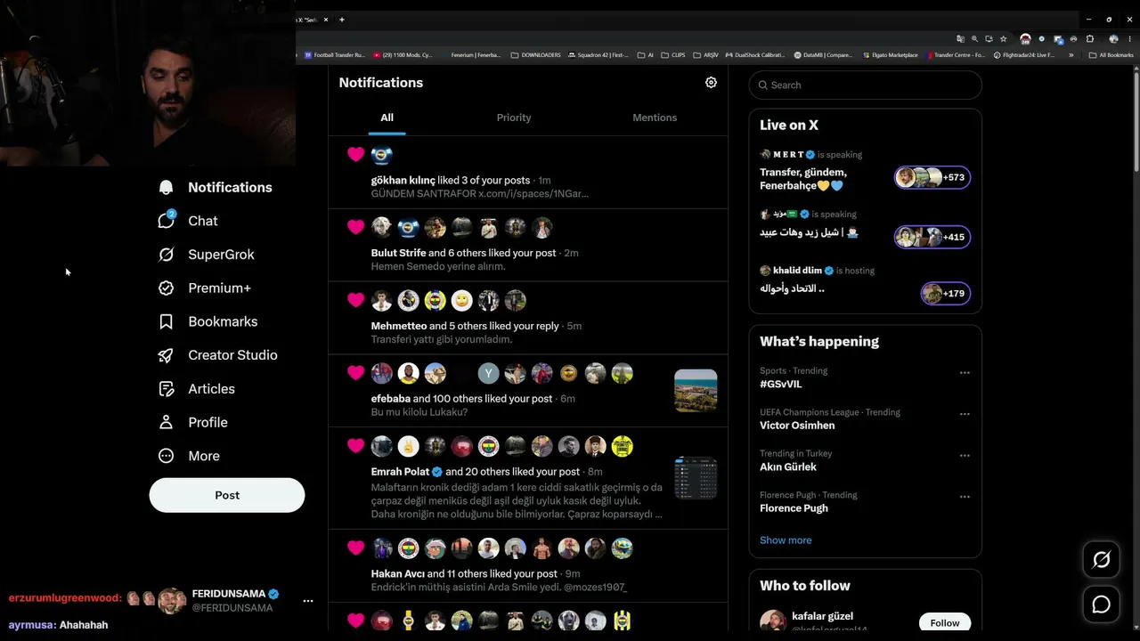This screenshot has width=1140, height=641.
Task: Open the Chat icon with unread badge
Action: pos(167,220)
